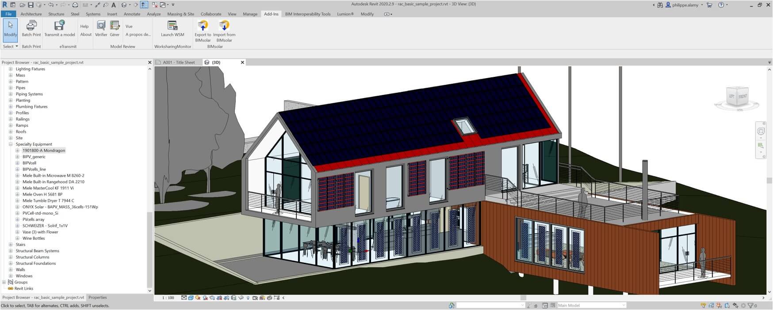Launch the Worksharing Monitor (WSM)
Viewport: 773px width, 310px height.
(172, 26)
